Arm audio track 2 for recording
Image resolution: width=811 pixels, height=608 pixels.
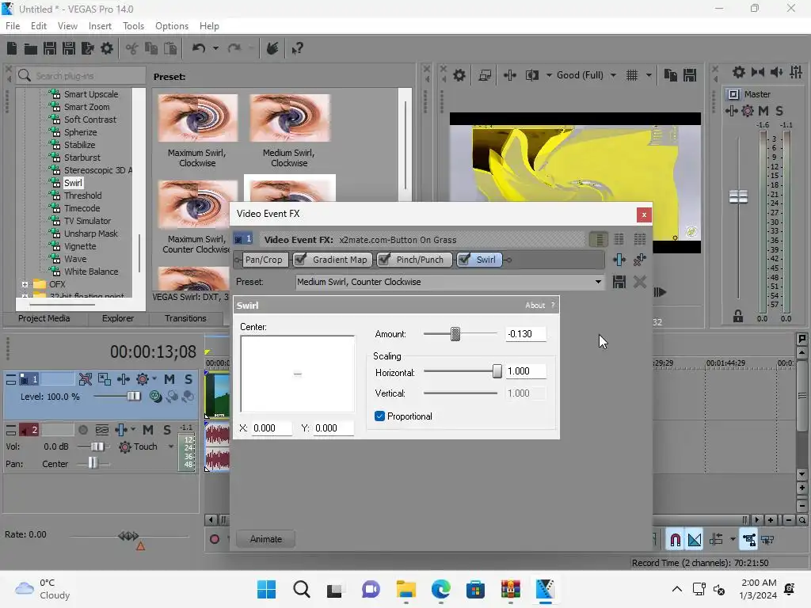[x=82, y=430]
